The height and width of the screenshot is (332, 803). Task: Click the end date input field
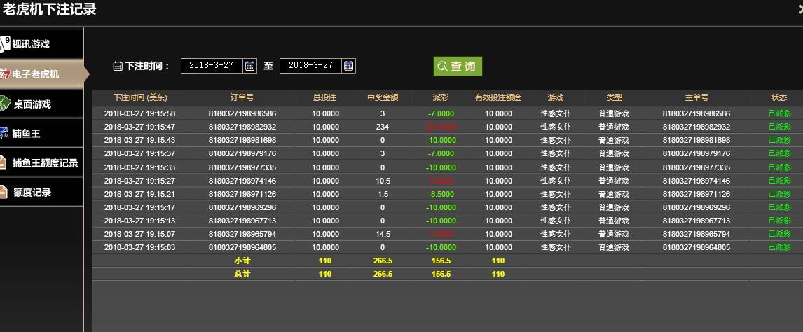tap(310, 66)
